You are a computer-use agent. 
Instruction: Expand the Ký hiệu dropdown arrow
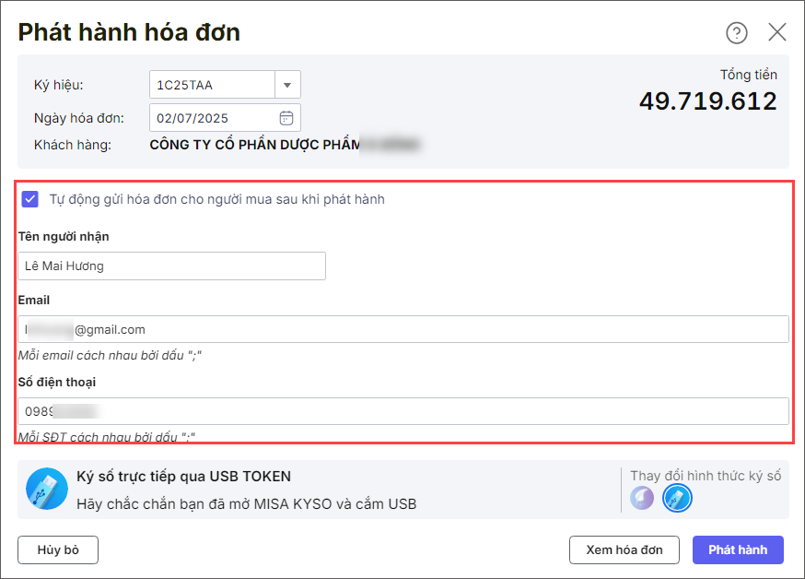coord(287,85)
